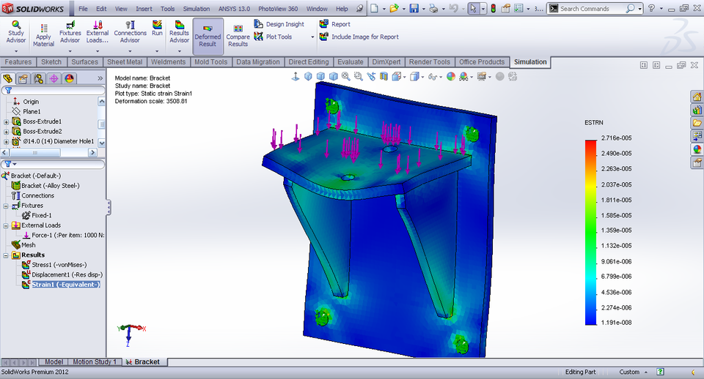
Task: Collapse the External Loads folder
Action: (6, 225)
